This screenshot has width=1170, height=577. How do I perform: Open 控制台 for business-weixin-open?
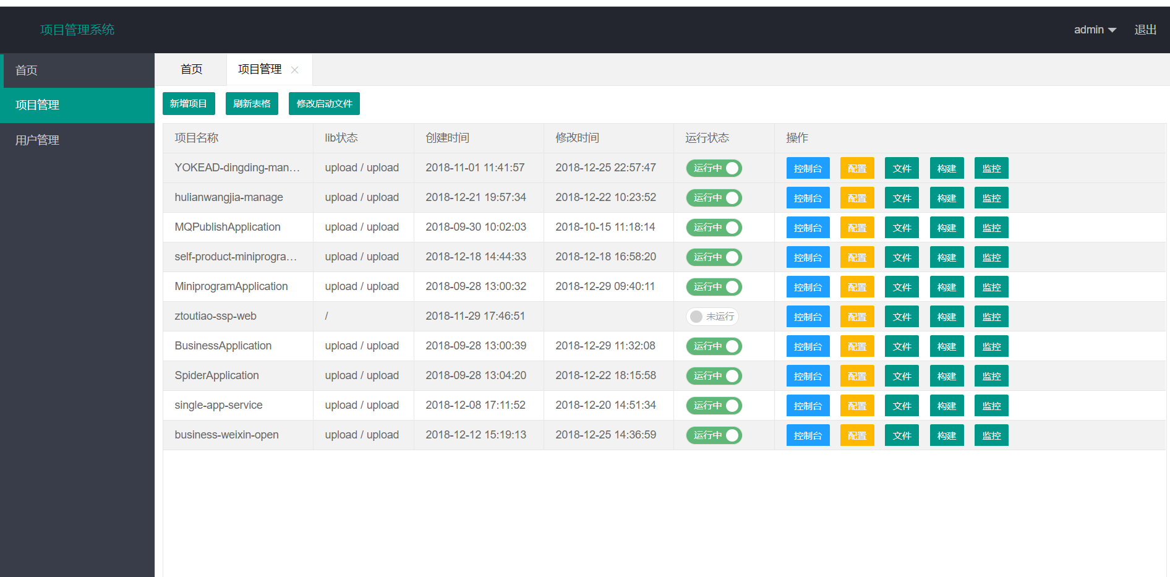pyautogui.click(x=808, y=435)
